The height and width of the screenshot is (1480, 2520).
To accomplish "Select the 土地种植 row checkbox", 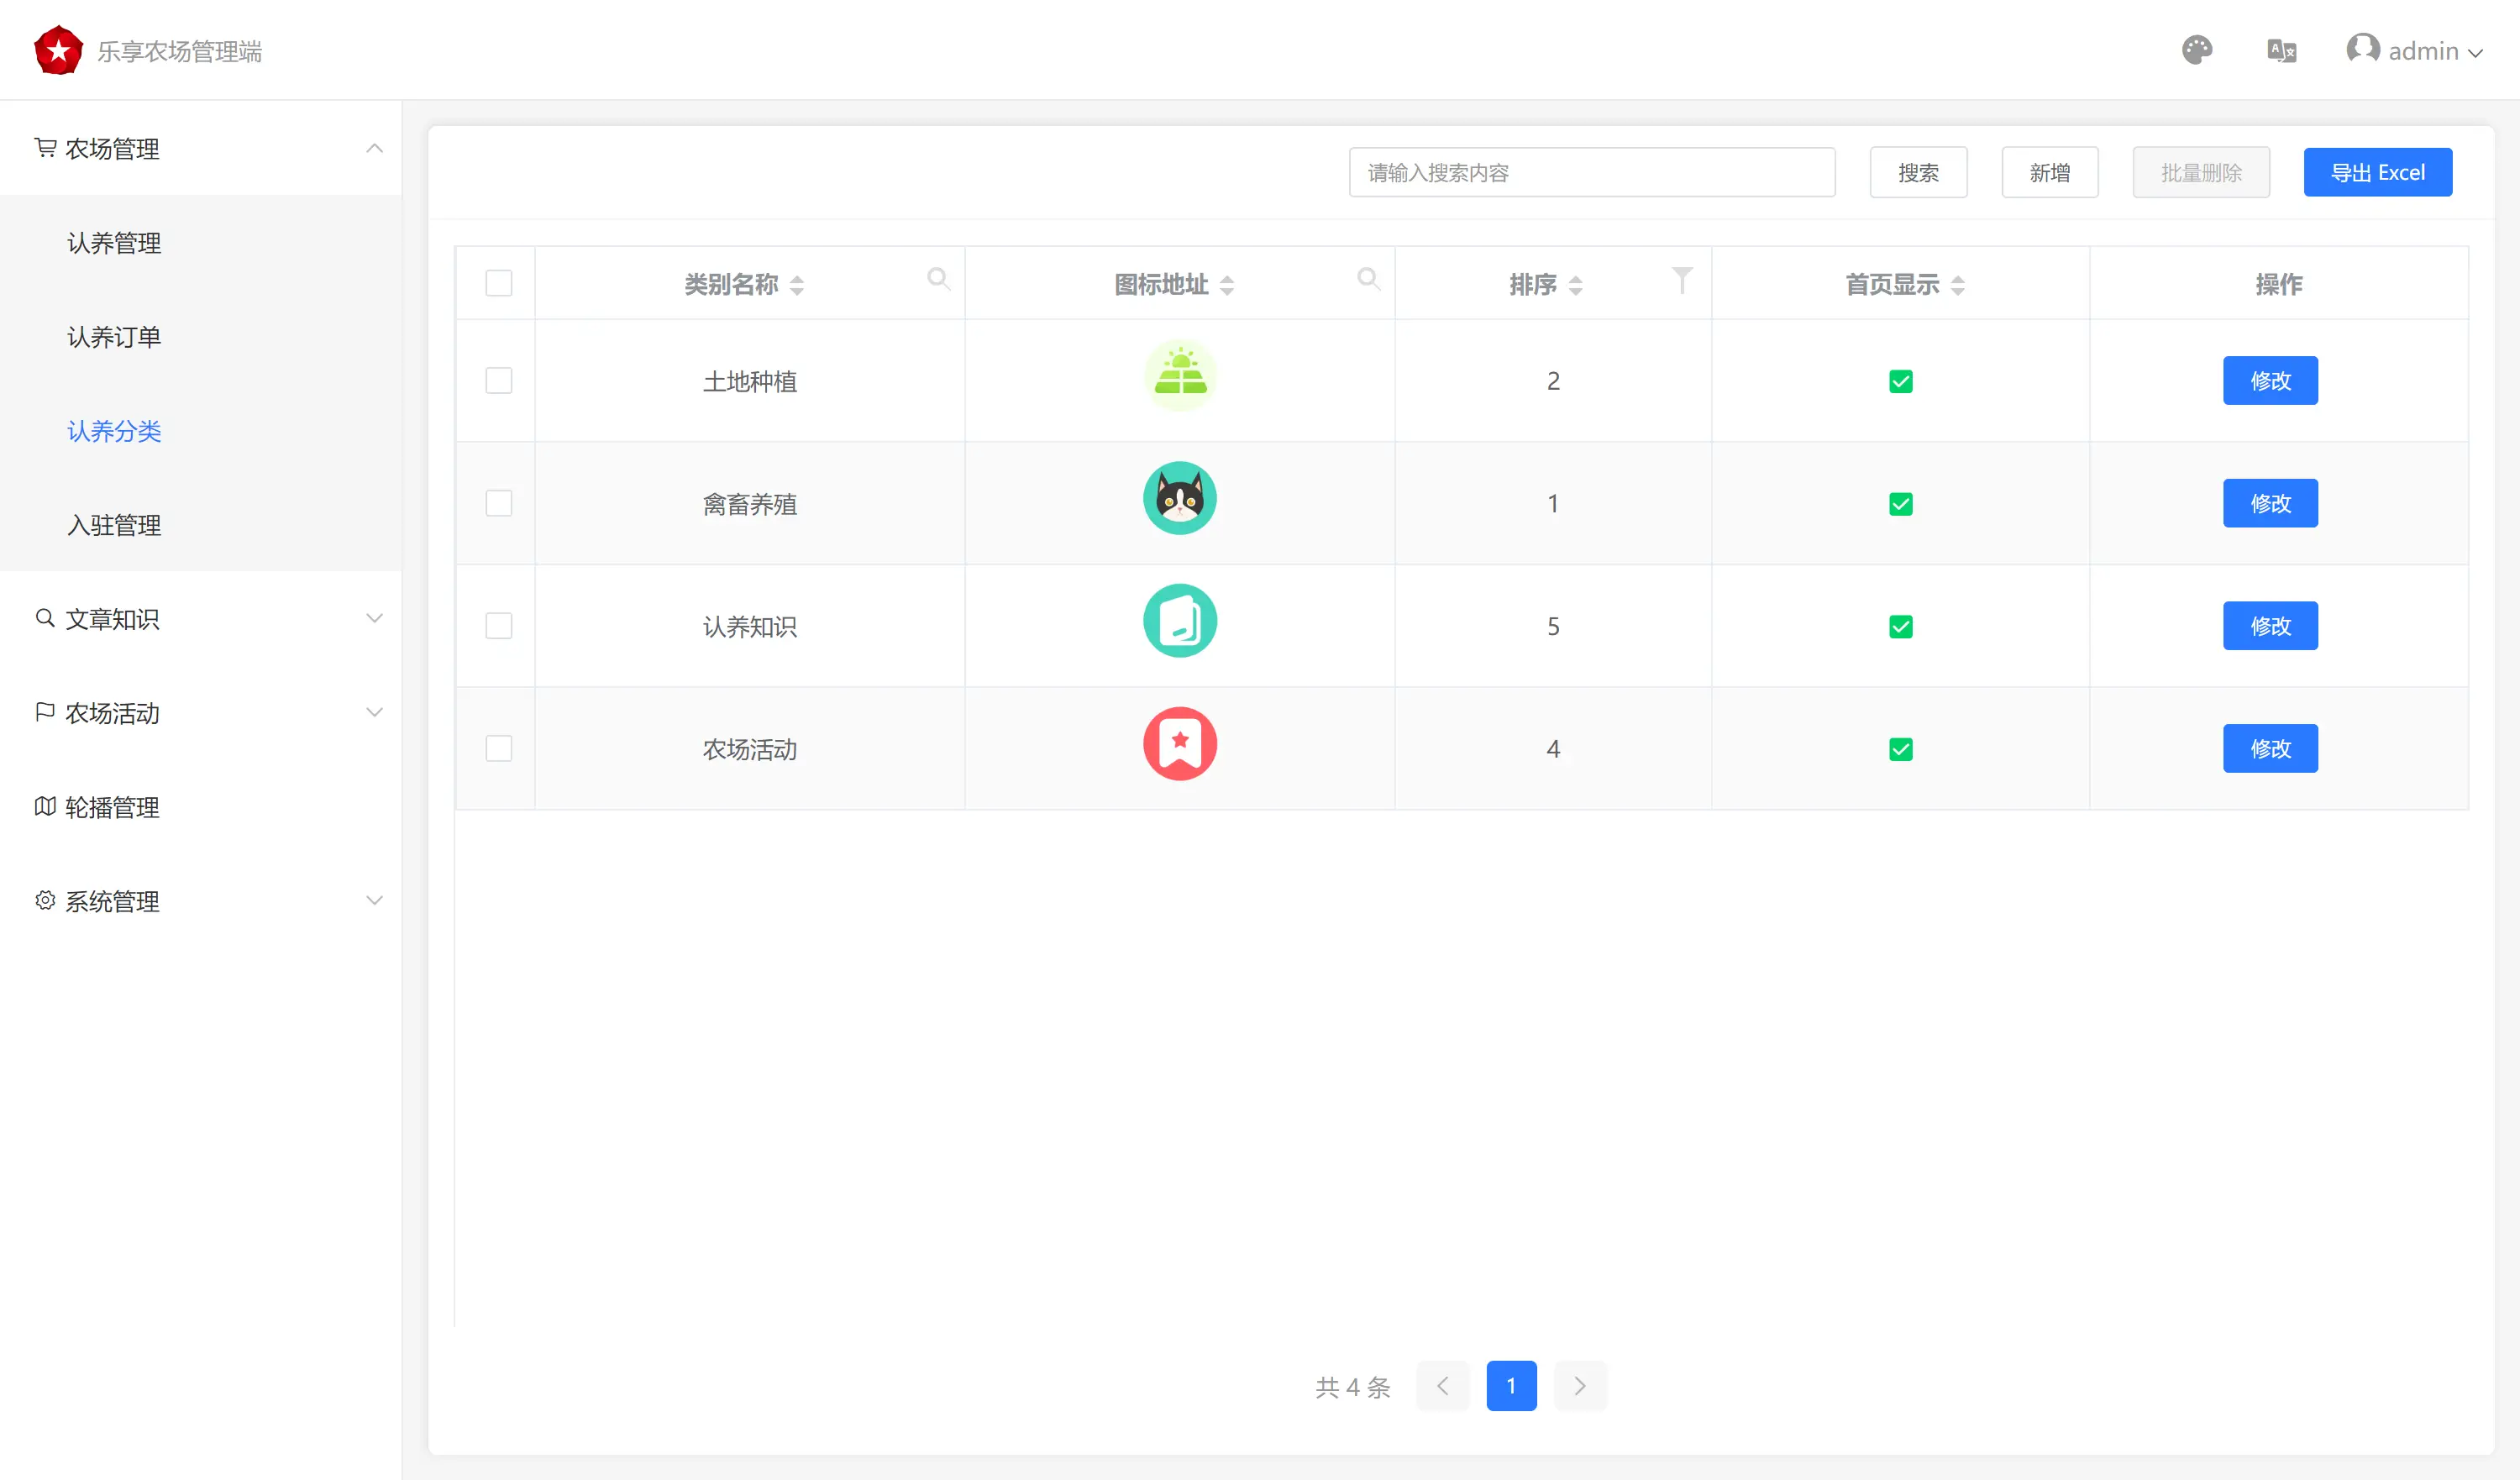I will [499, 380].
